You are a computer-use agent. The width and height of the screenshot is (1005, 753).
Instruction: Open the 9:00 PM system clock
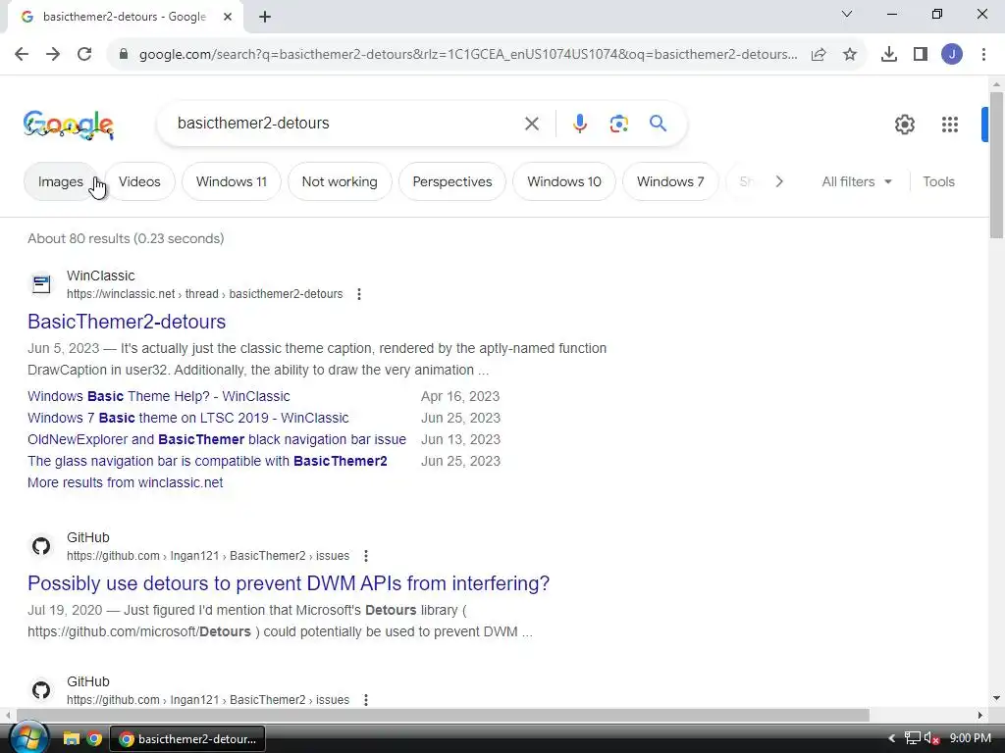point(971,739)
